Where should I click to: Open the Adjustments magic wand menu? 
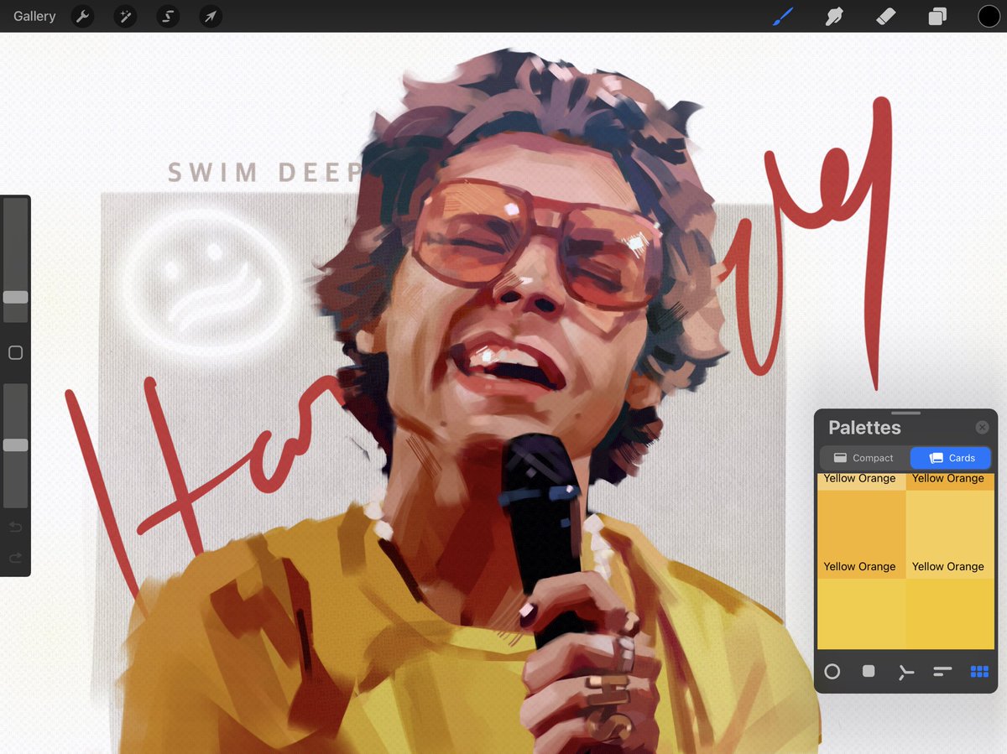coord(125,16)
